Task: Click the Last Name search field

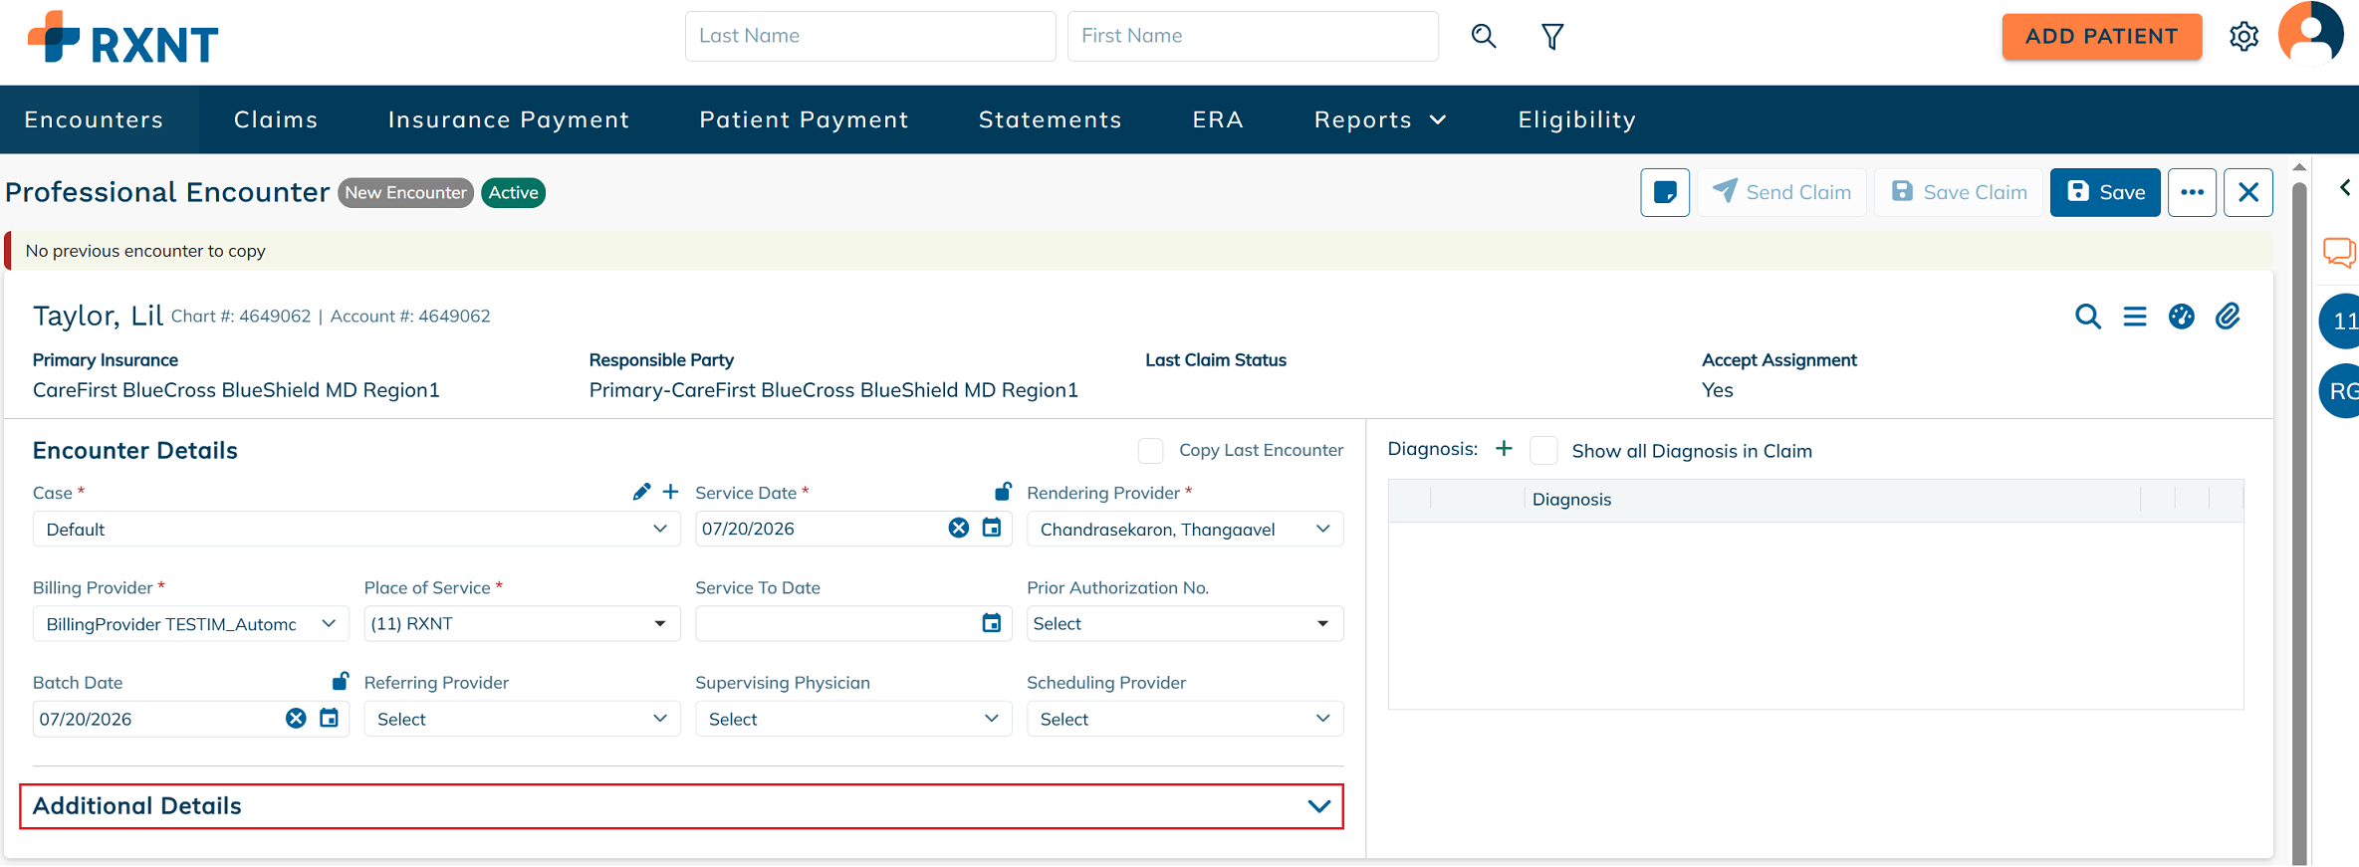Action: (x=870, y=37)
